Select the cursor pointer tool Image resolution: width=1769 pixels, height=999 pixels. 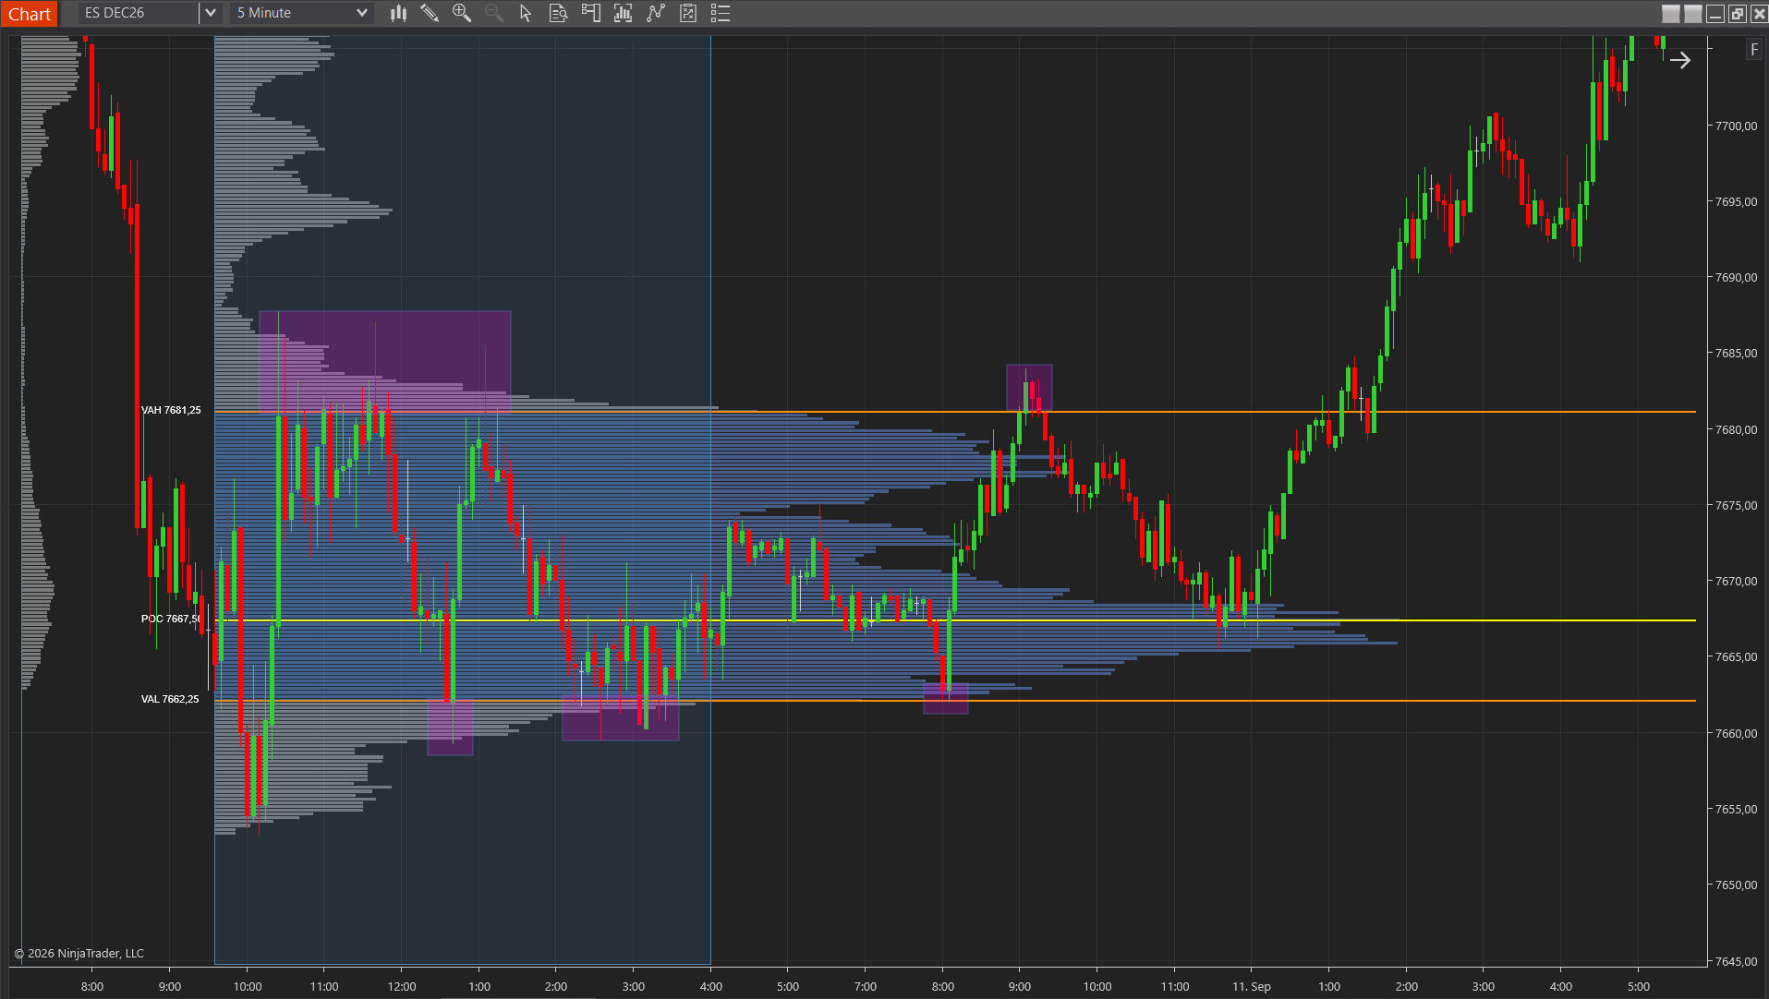pos(526,13)
